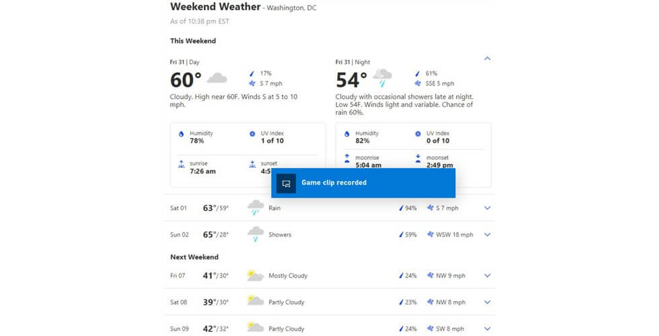The width and height of the screenshot is (659, 336).
Task: Click the Sun 02 65° temperature row
Action: pos(329,235)
